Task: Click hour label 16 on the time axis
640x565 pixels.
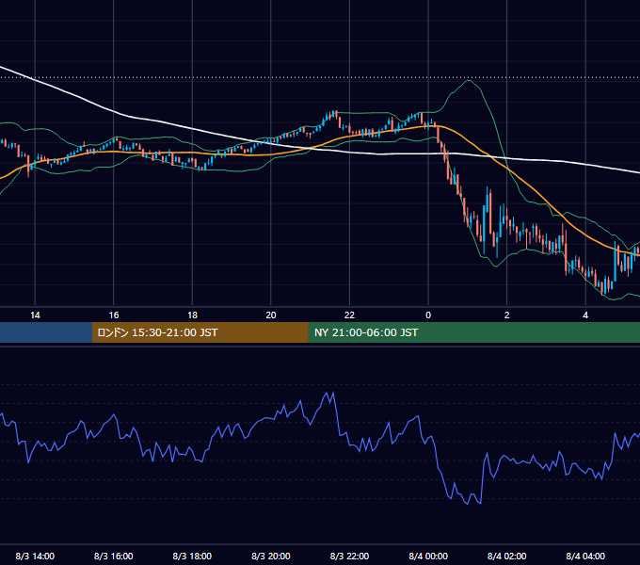Action: pos(114,315)
